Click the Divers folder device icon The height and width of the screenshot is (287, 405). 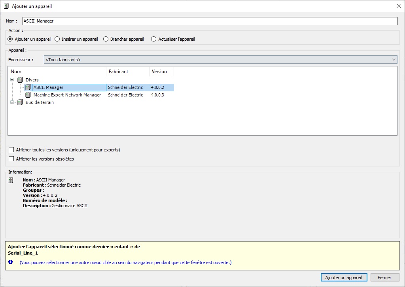20,80
